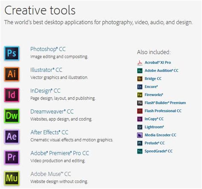Follow the Acrobat XI Pro link
Image resolution: width=202 pixels, height=189 pixels.
pos(158,63)
